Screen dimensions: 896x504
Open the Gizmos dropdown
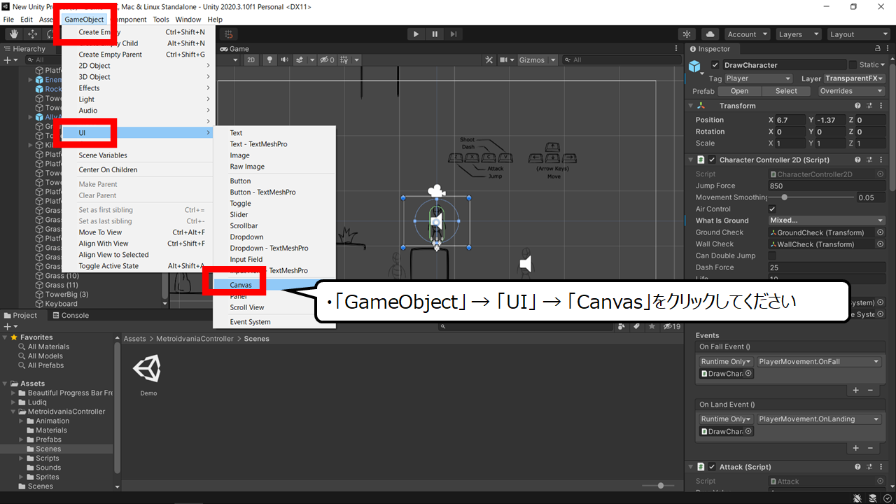pos(538,60)
